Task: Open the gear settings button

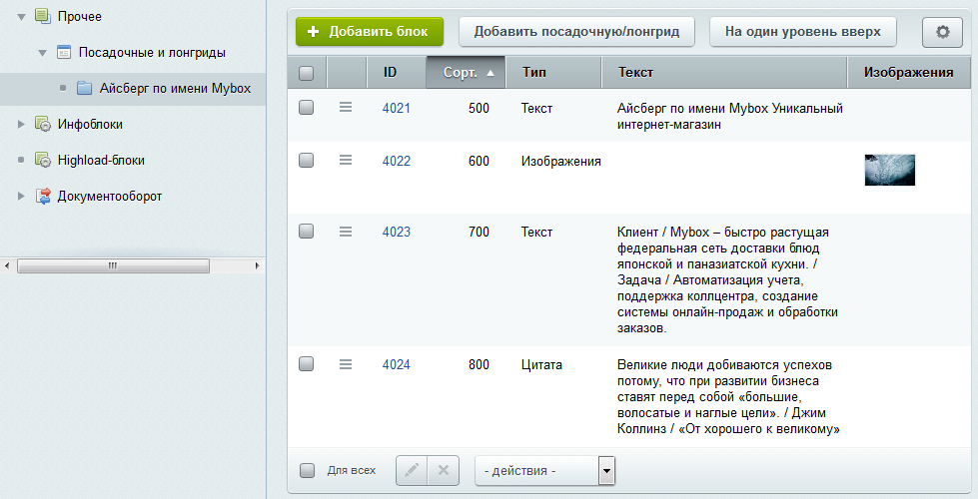Action: (x=942, y=32)
